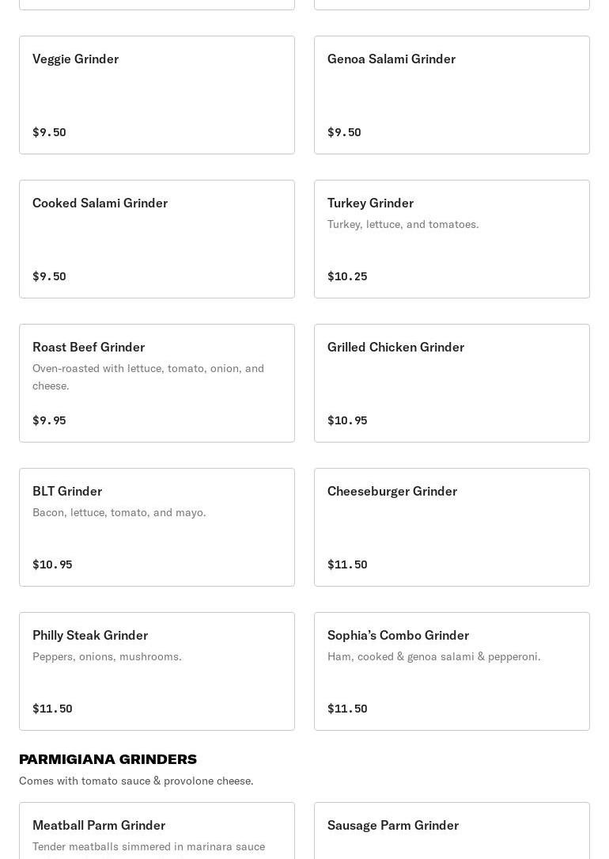This screenshot has height=859, width=609.
Task: Click the Cheeseburger Grinder $11.50 price
Action: 347,564
